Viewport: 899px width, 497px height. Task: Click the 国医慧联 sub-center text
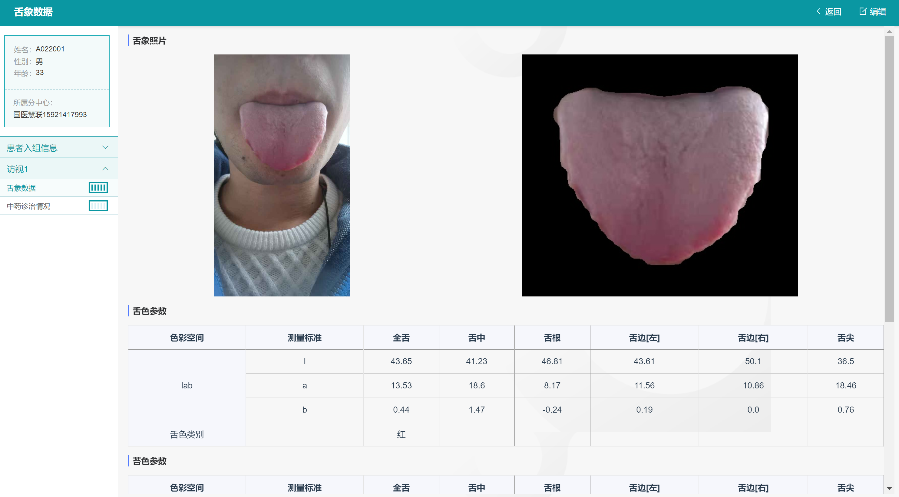click(50, 115)
